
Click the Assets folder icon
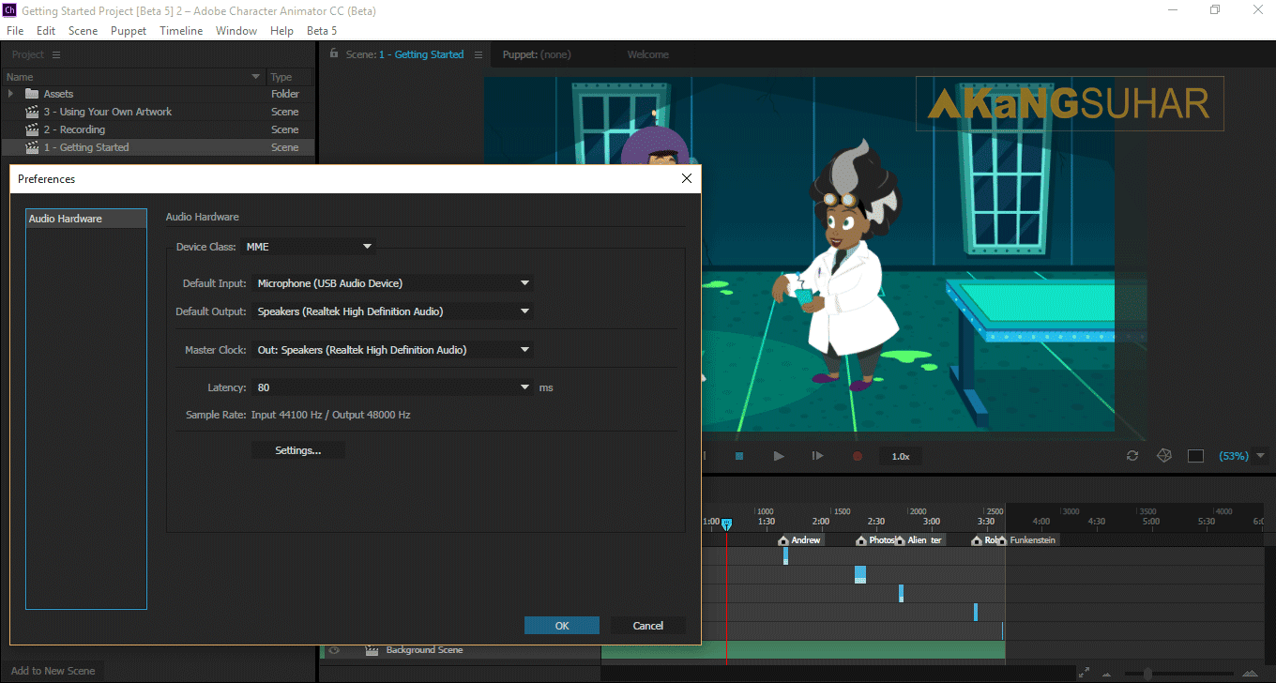point(32,94)
